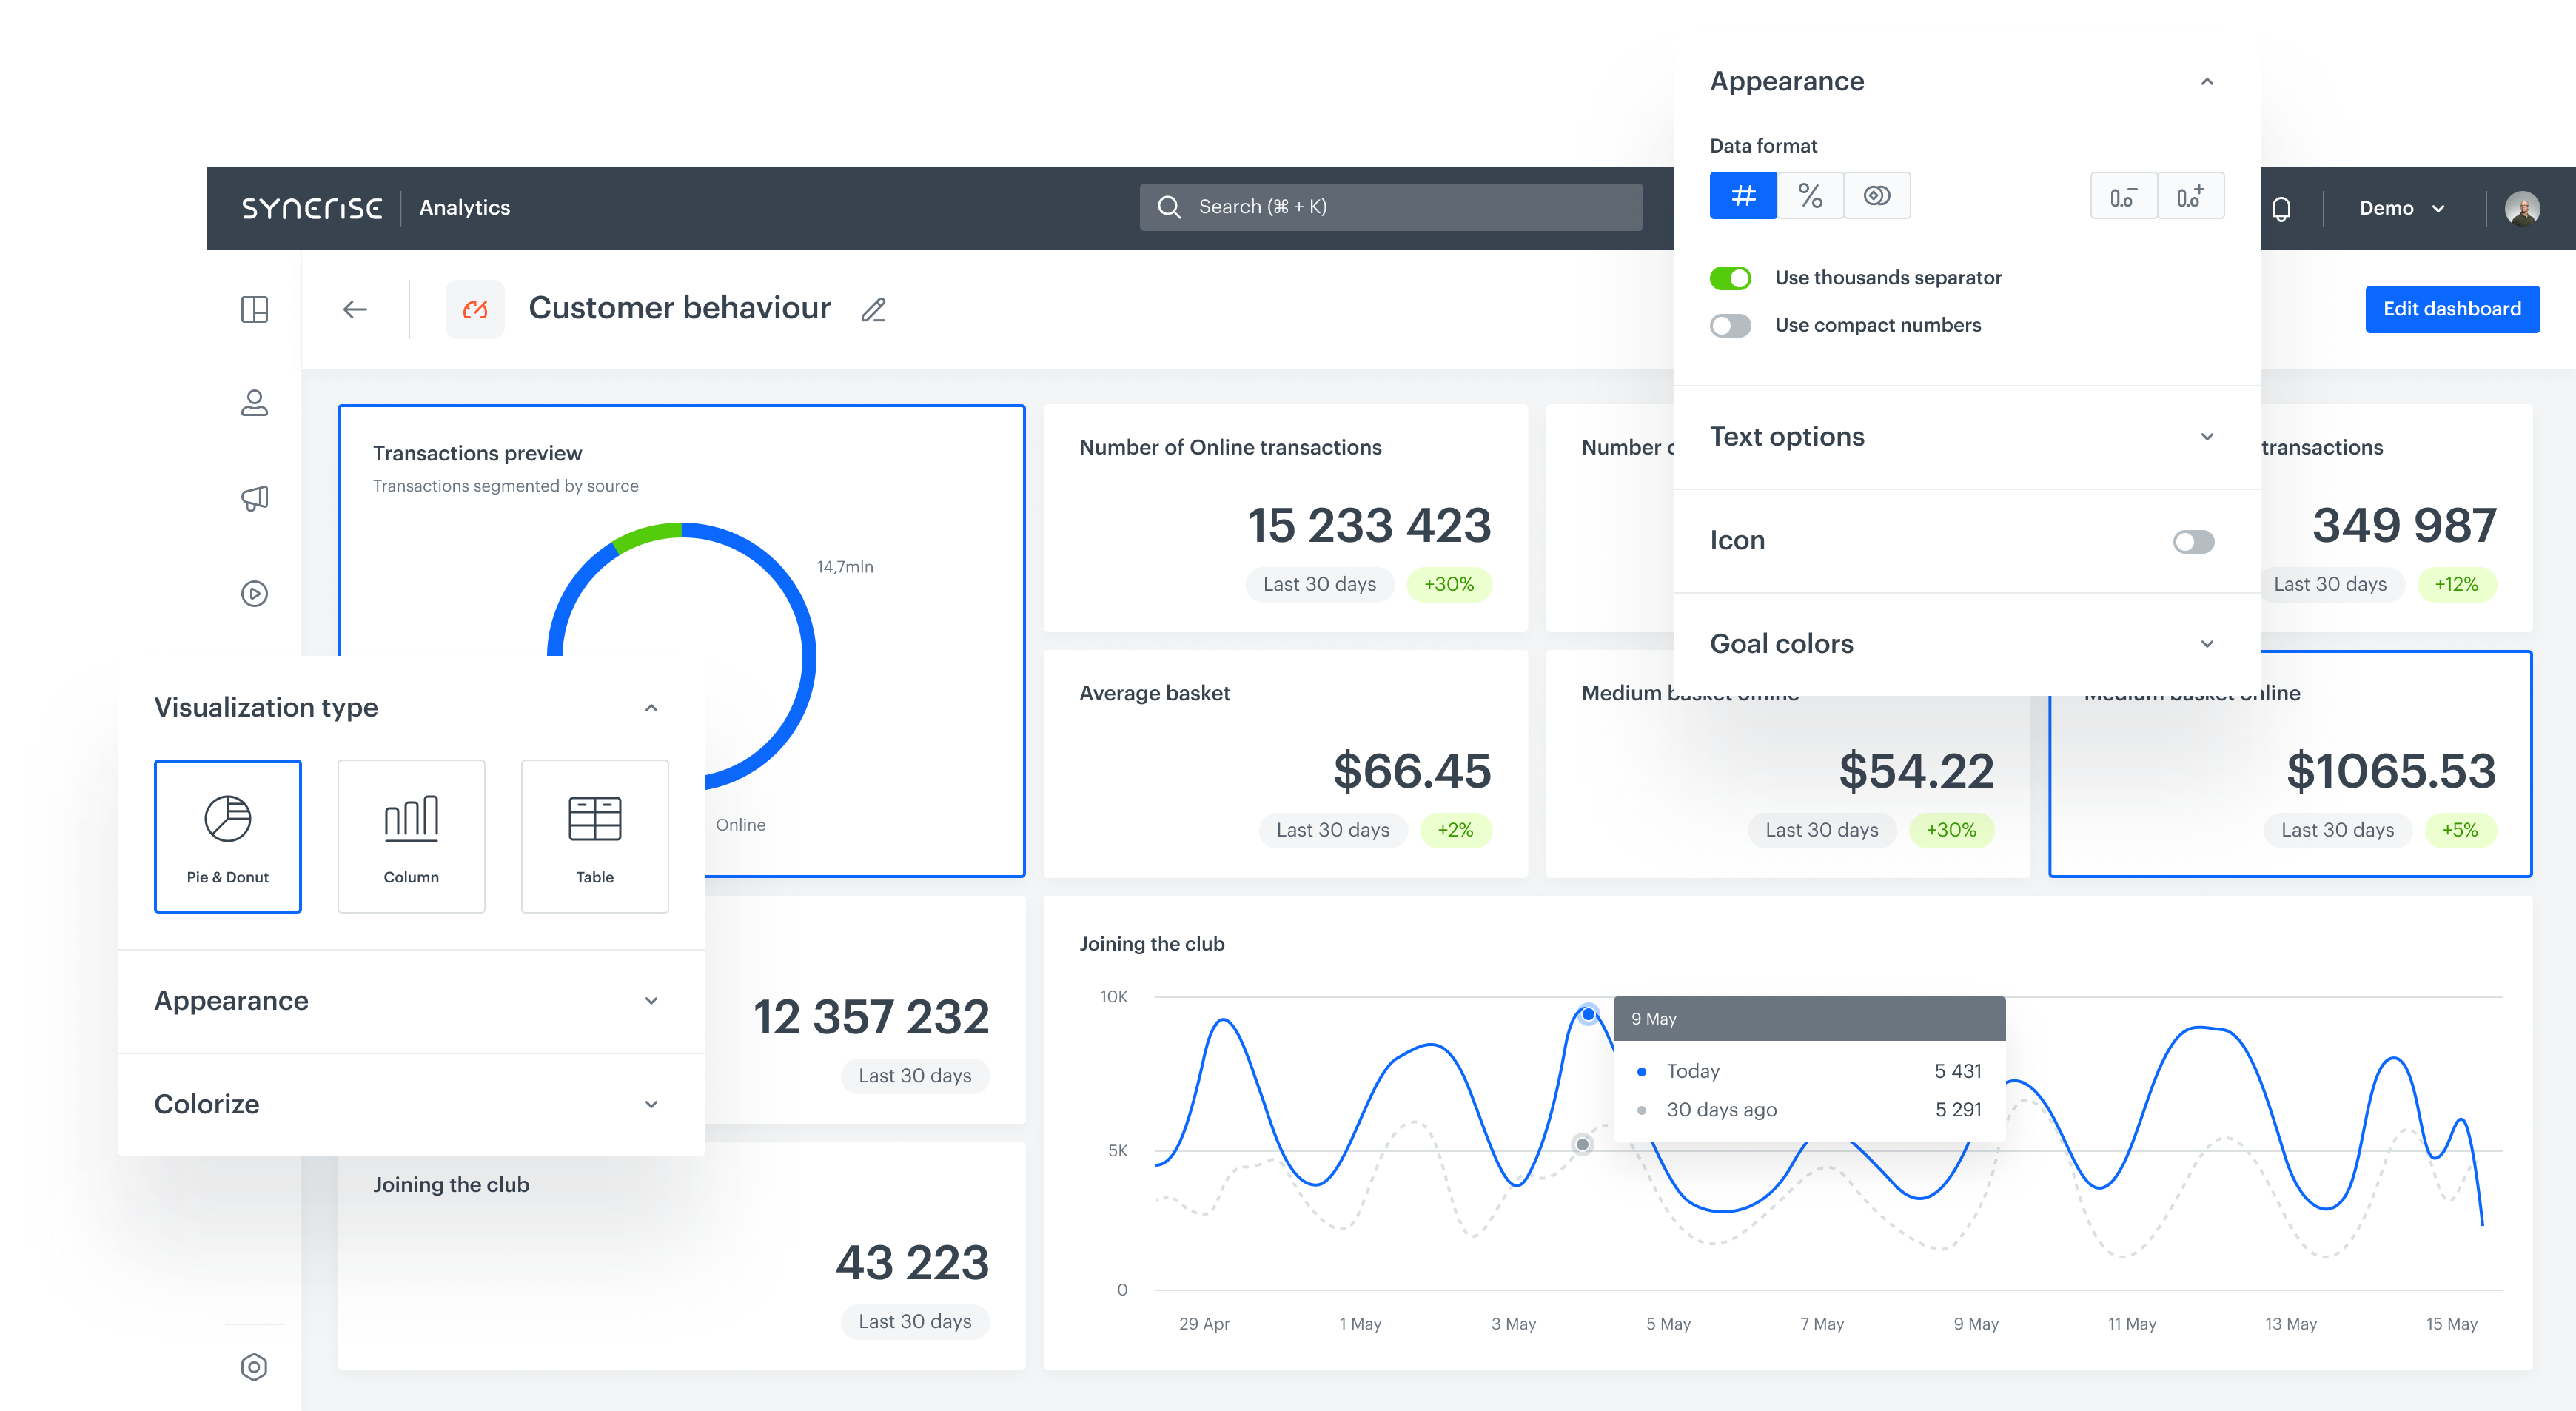Select the percentage data format

click(1810, 195)
